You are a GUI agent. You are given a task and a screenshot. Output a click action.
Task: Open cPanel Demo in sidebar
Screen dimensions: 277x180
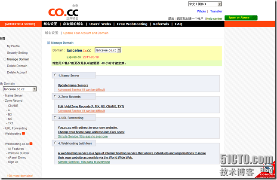pyautogui.click(x=17, y=158)
